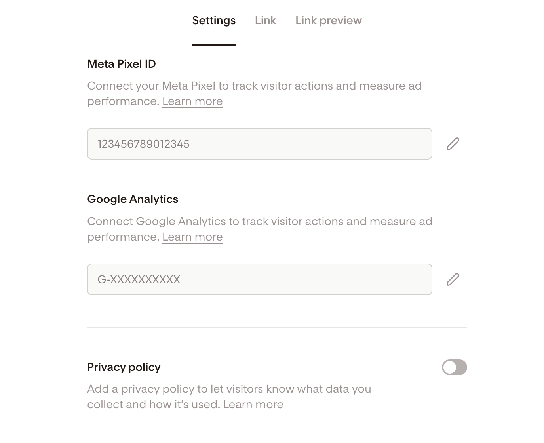The height and width of the screenshot is (443, 544).
Task: Click the underline indicator beneath Settings tab
Action: coord(214,45)
